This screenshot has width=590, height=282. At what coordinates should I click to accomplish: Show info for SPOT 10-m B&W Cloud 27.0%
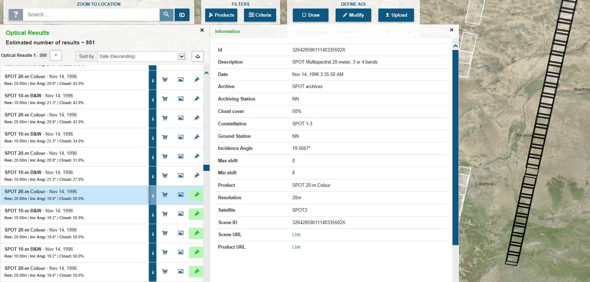pyautogui.click(x=153, y=176)
